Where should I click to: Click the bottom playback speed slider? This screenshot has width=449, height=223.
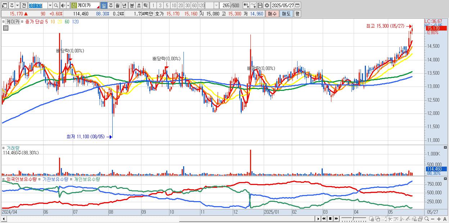354,219
